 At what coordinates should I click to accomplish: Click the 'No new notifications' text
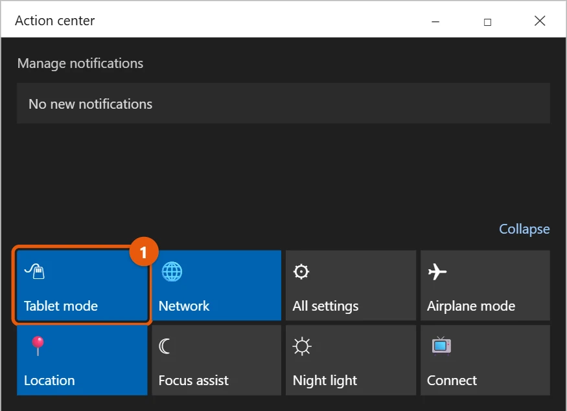click(91, 104)
